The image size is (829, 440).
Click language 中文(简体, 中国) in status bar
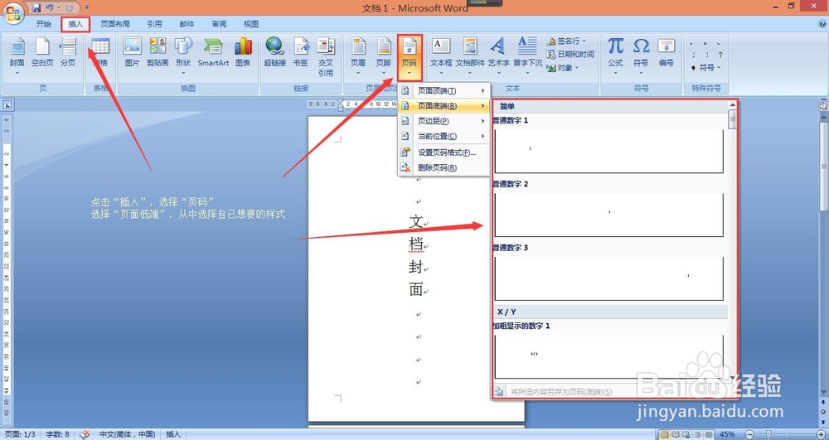[x=126, y=434]
